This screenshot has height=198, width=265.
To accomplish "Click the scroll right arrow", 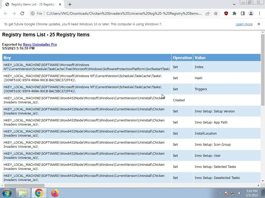I will tap(259, 185).
